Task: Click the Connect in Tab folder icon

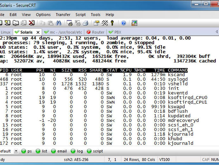Action: pyautogui.click(x=16, y=23)
